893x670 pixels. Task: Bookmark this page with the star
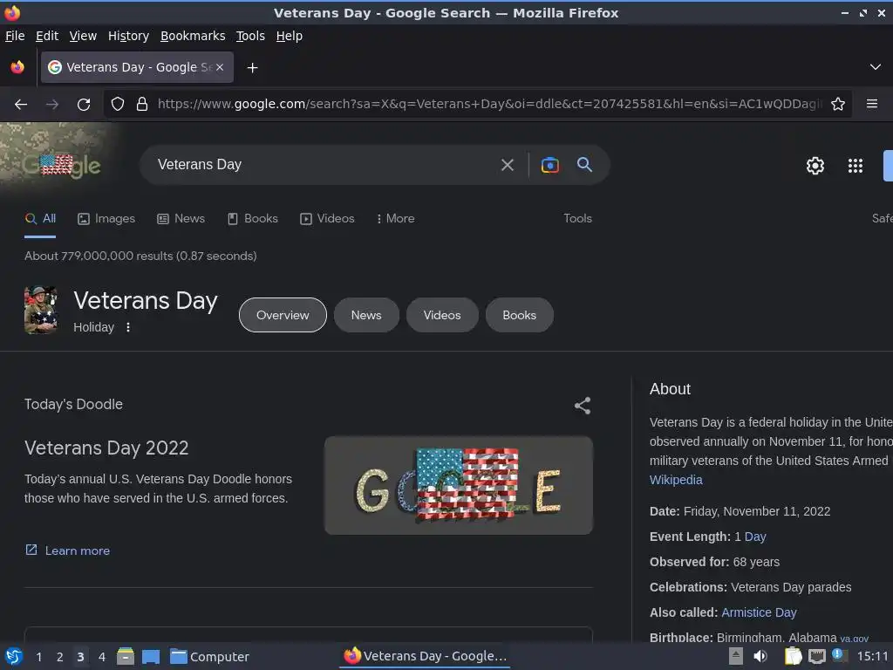point(838,105)
